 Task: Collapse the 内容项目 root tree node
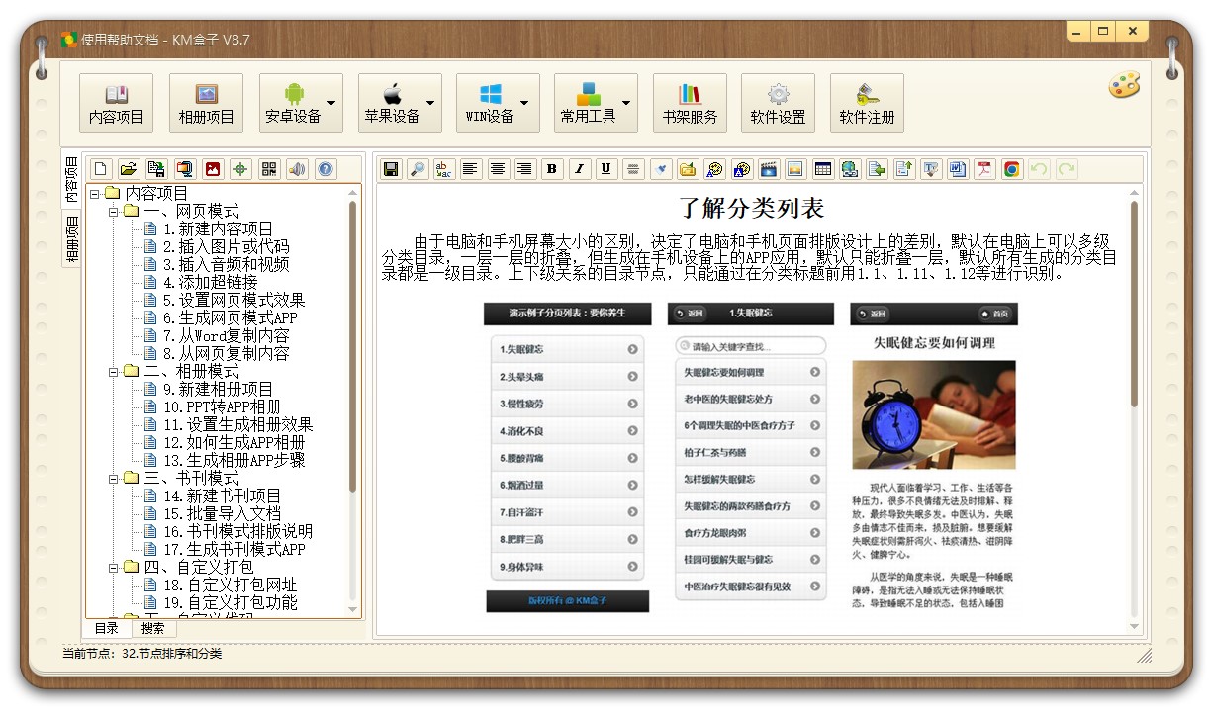(95, 193)
